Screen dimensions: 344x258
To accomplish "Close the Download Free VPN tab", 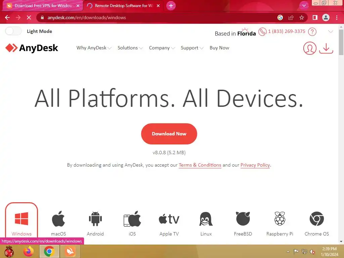I will (78, 6).
